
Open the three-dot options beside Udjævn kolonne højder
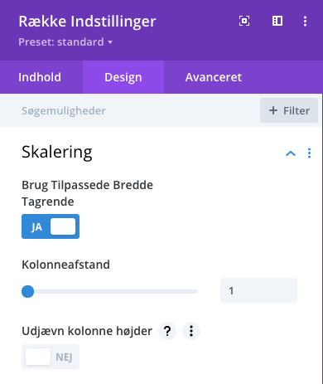tap(191, 331)
